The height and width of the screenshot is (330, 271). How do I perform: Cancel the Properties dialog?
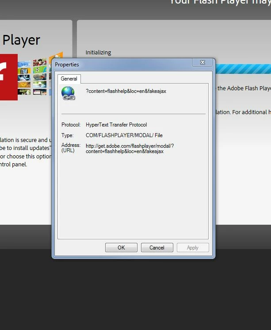157,248
